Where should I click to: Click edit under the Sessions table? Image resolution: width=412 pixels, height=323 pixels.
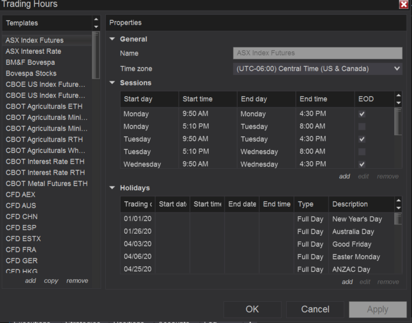point(364,177)
